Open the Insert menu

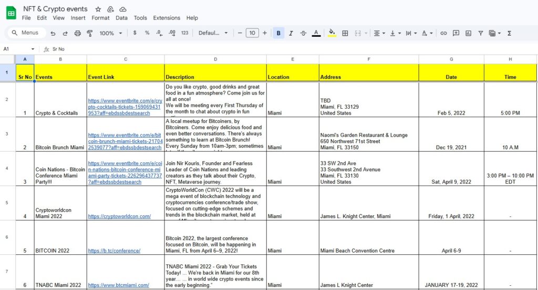click(78, 18)
